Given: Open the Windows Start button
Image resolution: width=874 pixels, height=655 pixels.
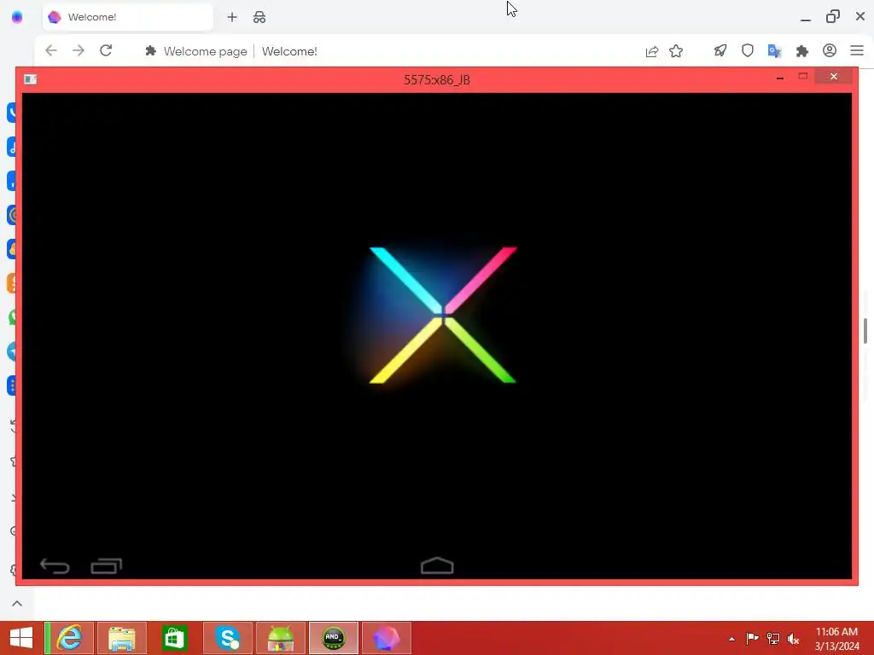Looking at the screenshot, I should 21,638.
